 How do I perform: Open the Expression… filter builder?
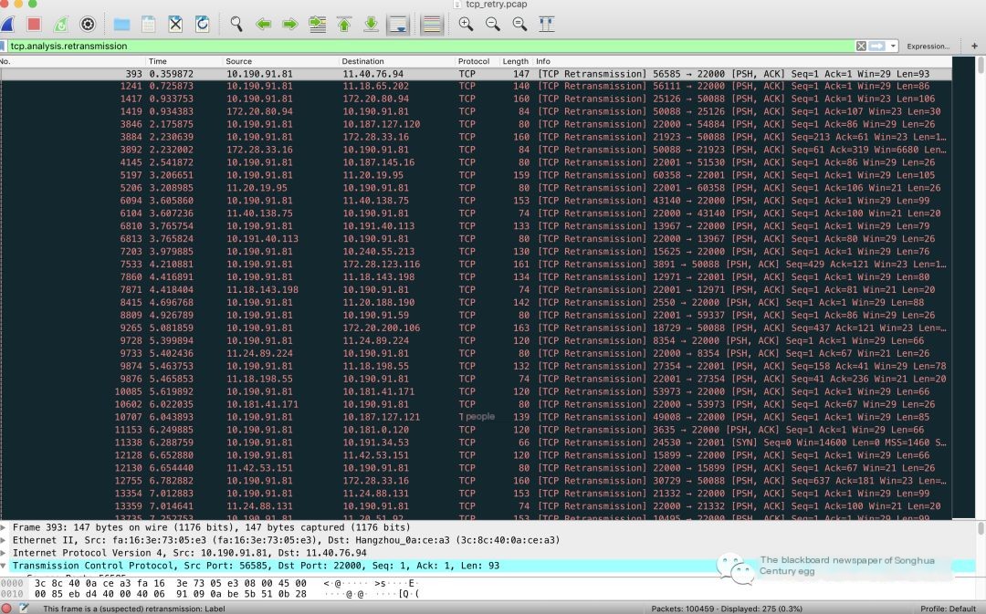pyautogui.click(x=928, y=47)
